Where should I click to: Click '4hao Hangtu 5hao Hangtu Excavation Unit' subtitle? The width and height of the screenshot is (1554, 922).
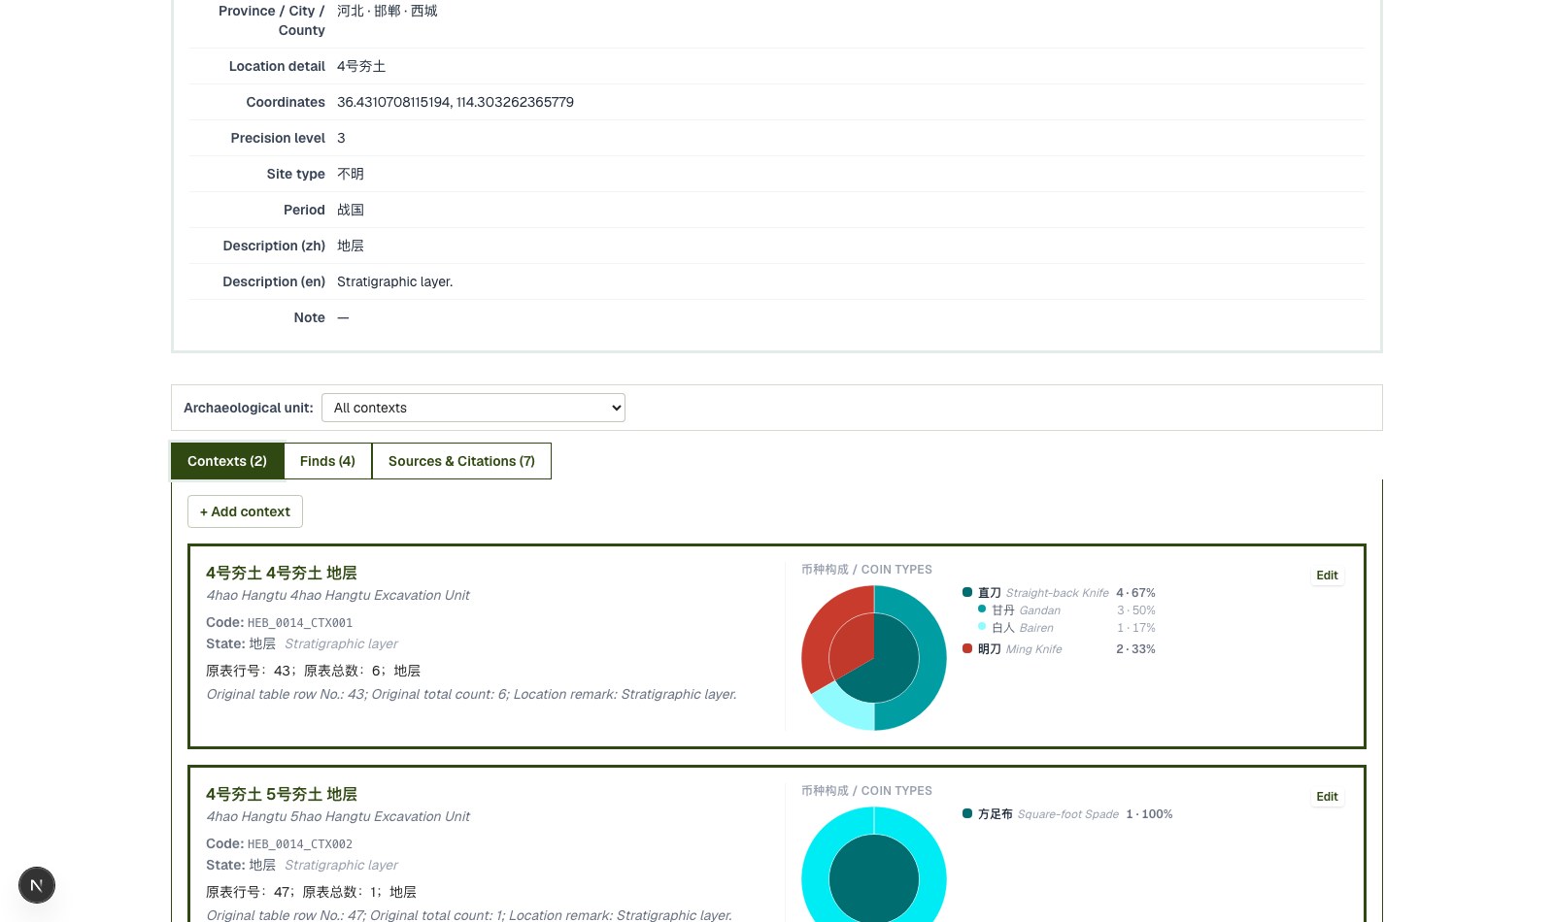click(x=338, y=816)
